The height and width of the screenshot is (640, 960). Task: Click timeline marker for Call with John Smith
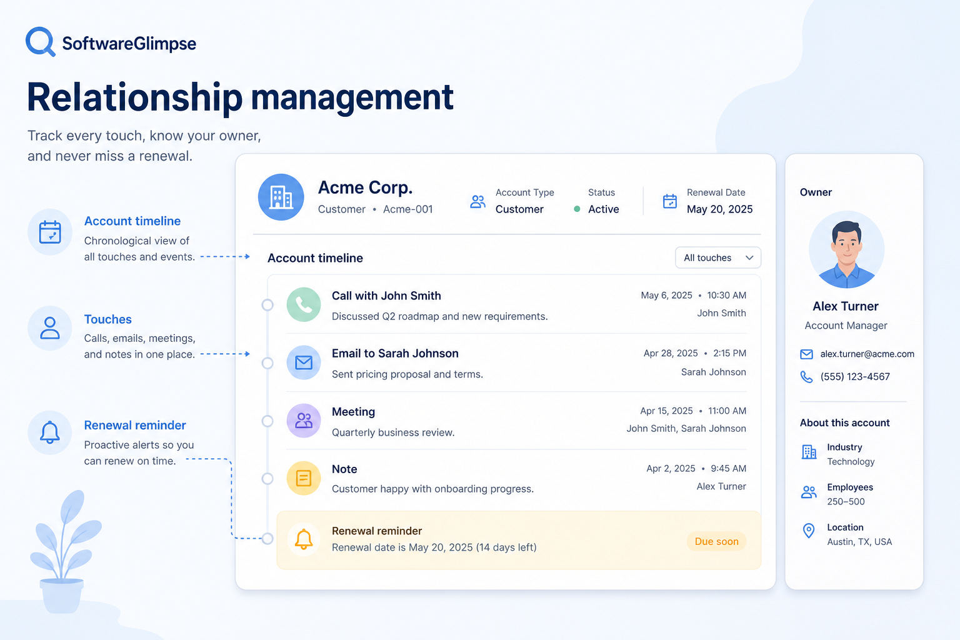(x=267, y=305)
